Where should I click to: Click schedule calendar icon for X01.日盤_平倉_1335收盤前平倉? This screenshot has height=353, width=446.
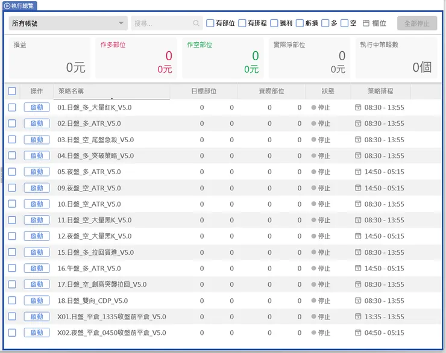pos(358,316)
